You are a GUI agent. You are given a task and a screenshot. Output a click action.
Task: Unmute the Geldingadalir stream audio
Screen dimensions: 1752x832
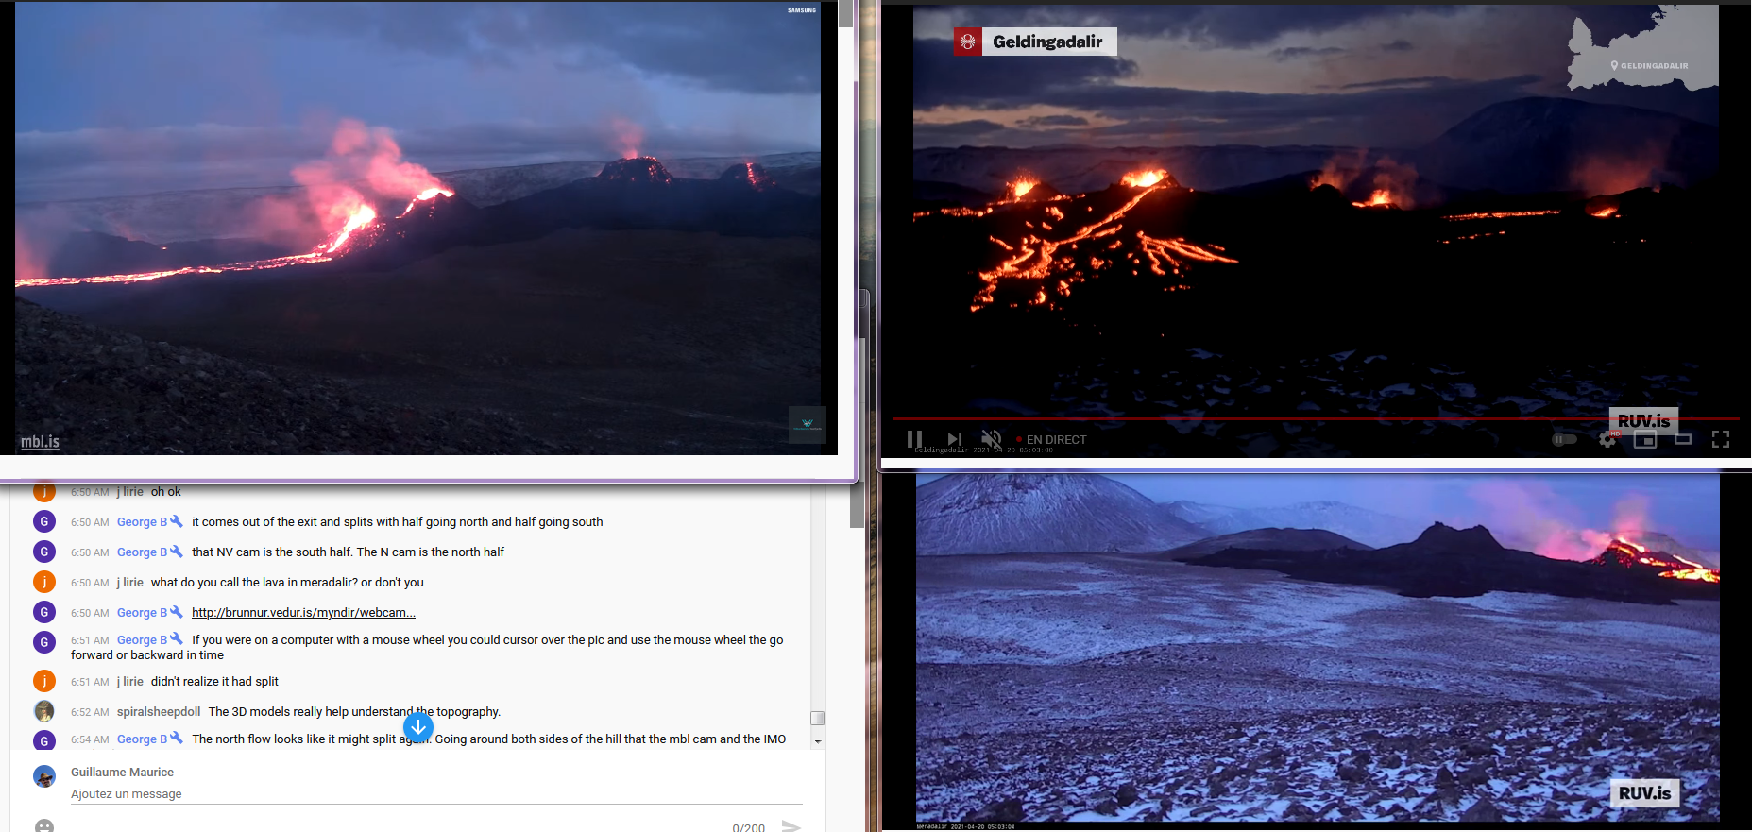(991, 439)
